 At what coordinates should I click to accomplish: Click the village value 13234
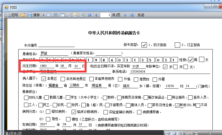(x=170, y=86)
